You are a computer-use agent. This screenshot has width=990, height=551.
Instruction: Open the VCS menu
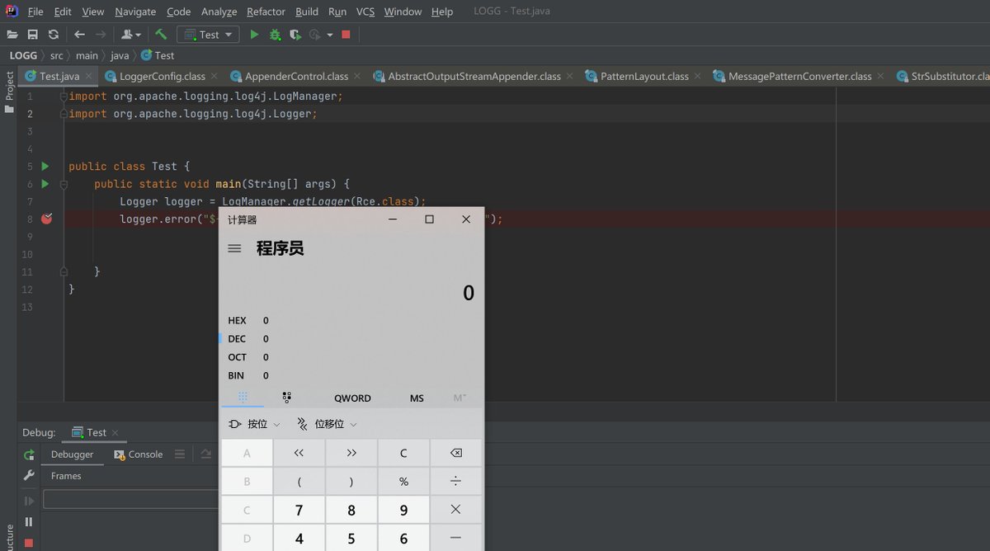[x=365, y=12]
